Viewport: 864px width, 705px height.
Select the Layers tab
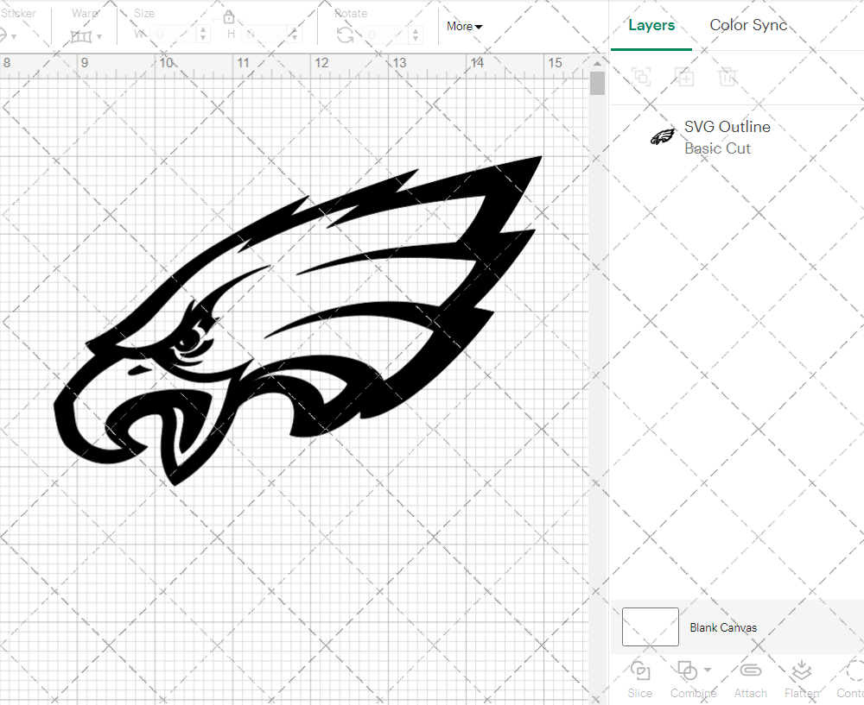click(651, 25)
